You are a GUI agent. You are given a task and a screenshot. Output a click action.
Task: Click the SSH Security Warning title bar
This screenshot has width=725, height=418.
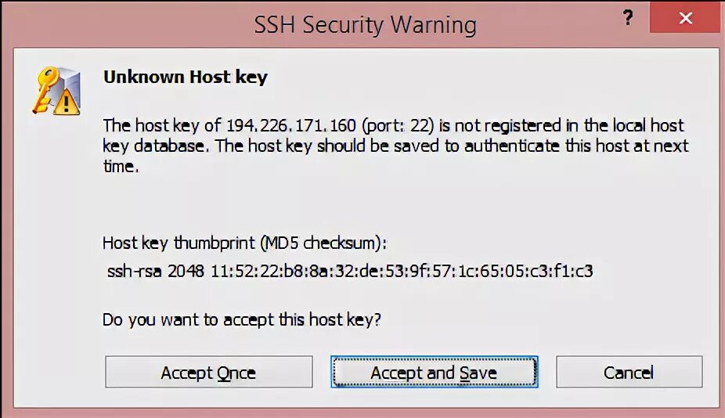click(x=365, y=24)
